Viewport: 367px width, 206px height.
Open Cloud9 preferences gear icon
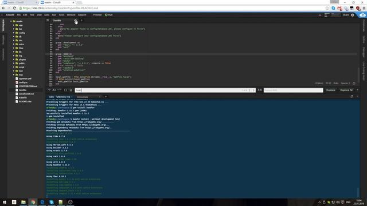(353, 15)
